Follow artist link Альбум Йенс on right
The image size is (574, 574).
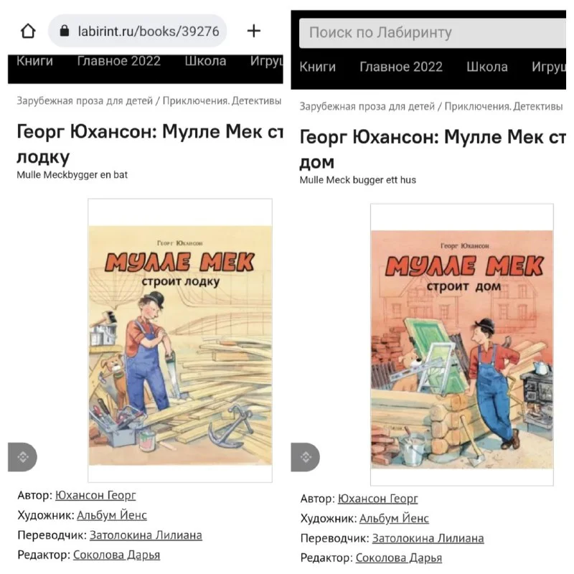[x=394, y=518]
